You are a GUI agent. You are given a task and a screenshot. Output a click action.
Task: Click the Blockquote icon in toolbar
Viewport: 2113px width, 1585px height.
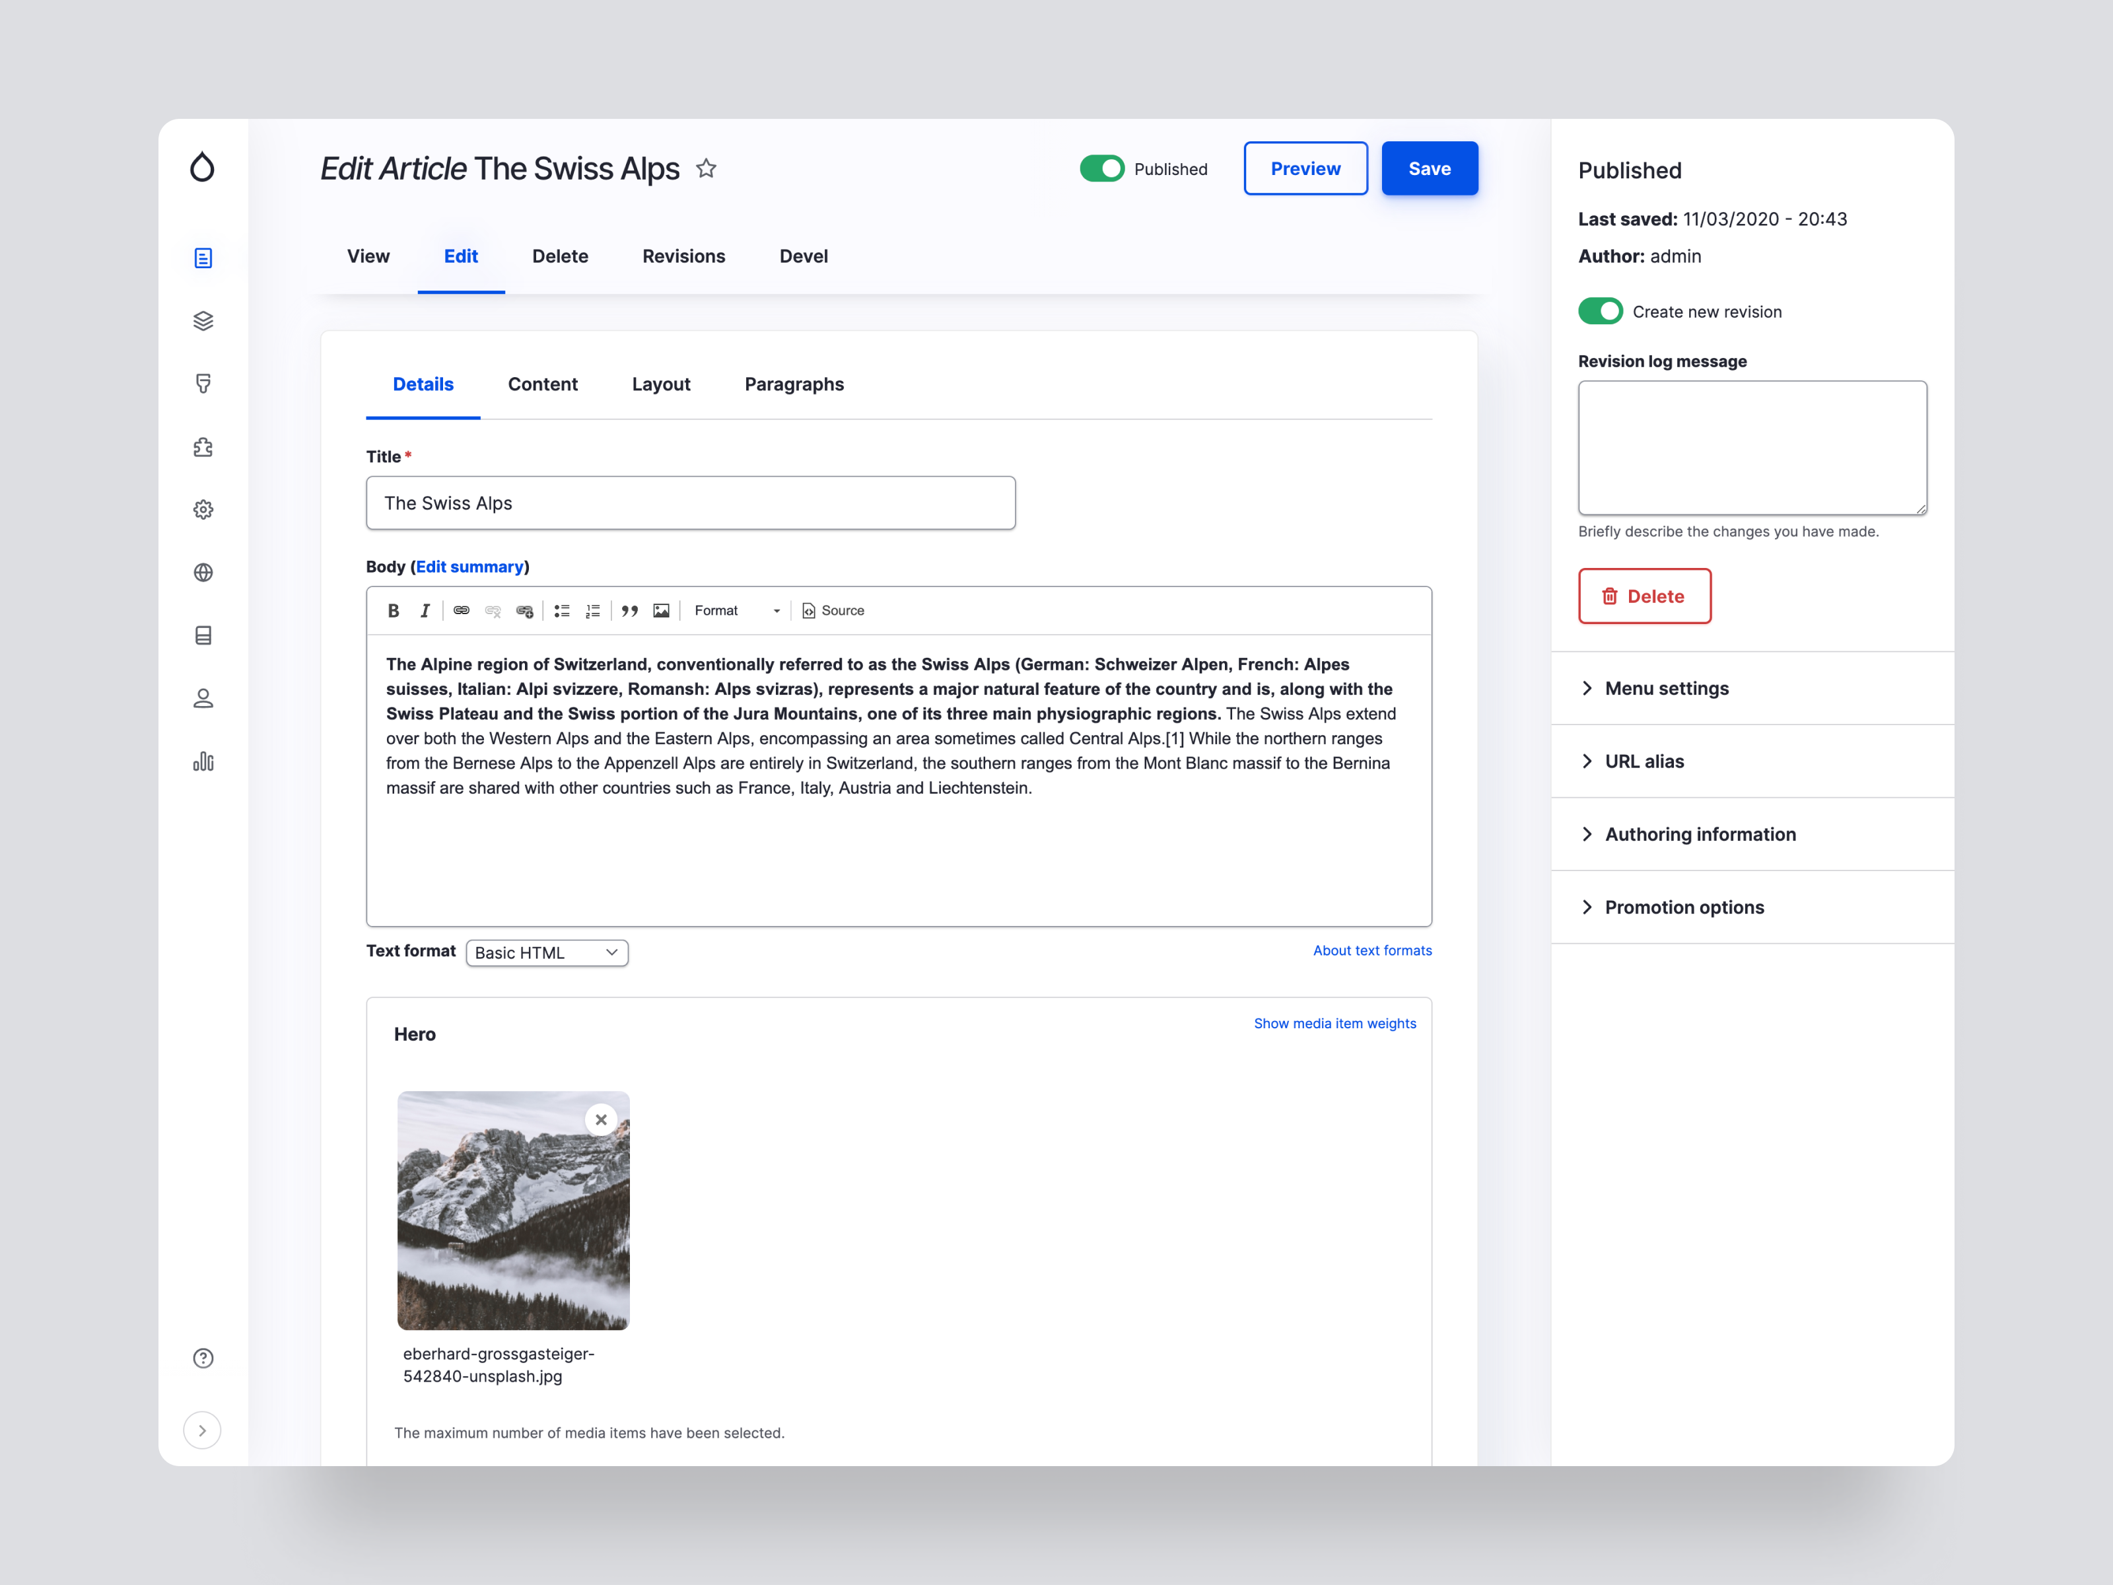tap(627, 611)
